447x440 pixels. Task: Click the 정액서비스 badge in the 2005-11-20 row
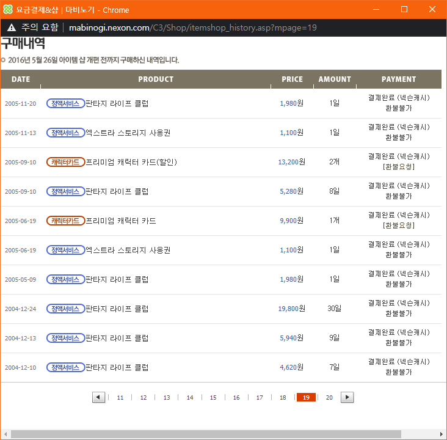(x=65, y=103)
